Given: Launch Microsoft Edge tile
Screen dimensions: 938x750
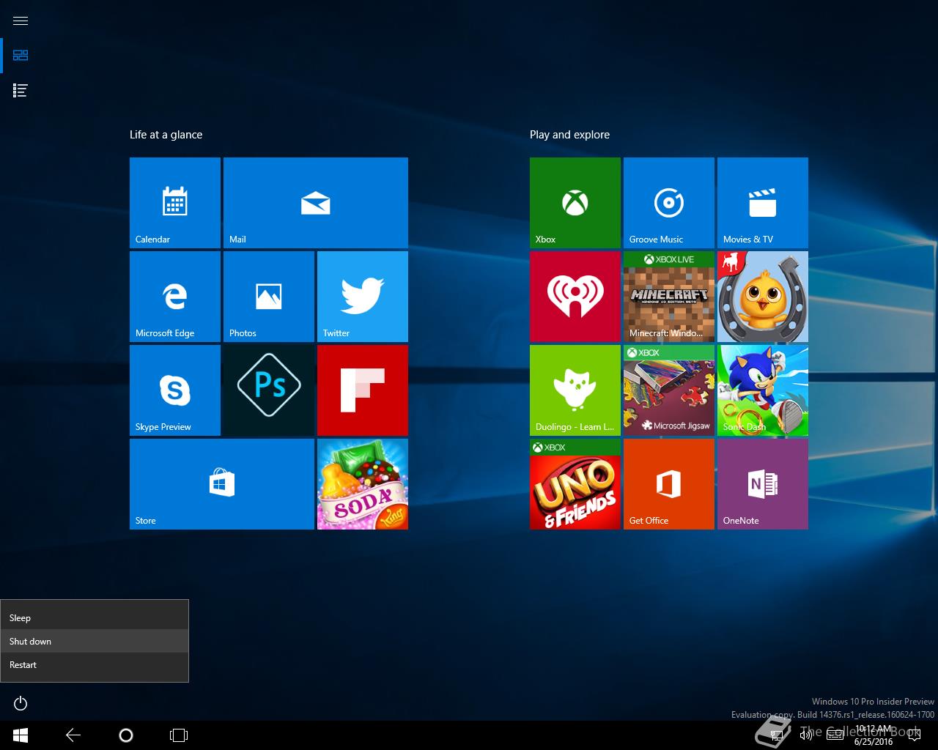Looking at the screenshot, I should point(175,297).
